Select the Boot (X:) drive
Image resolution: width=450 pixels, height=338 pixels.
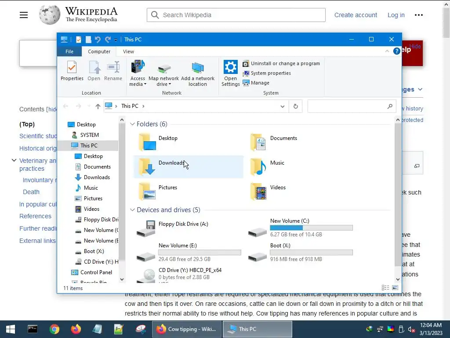300,253
